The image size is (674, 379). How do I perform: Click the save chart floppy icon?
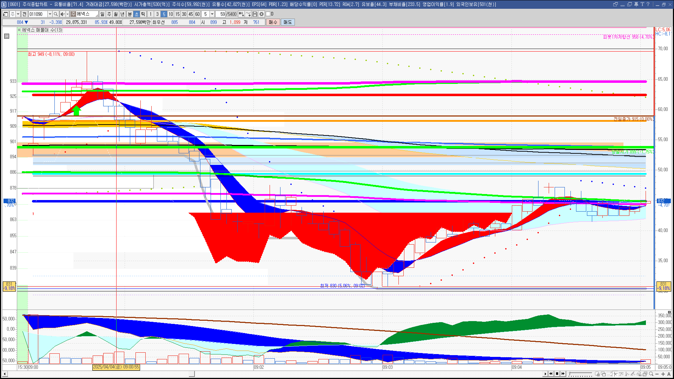pos(255,14)
